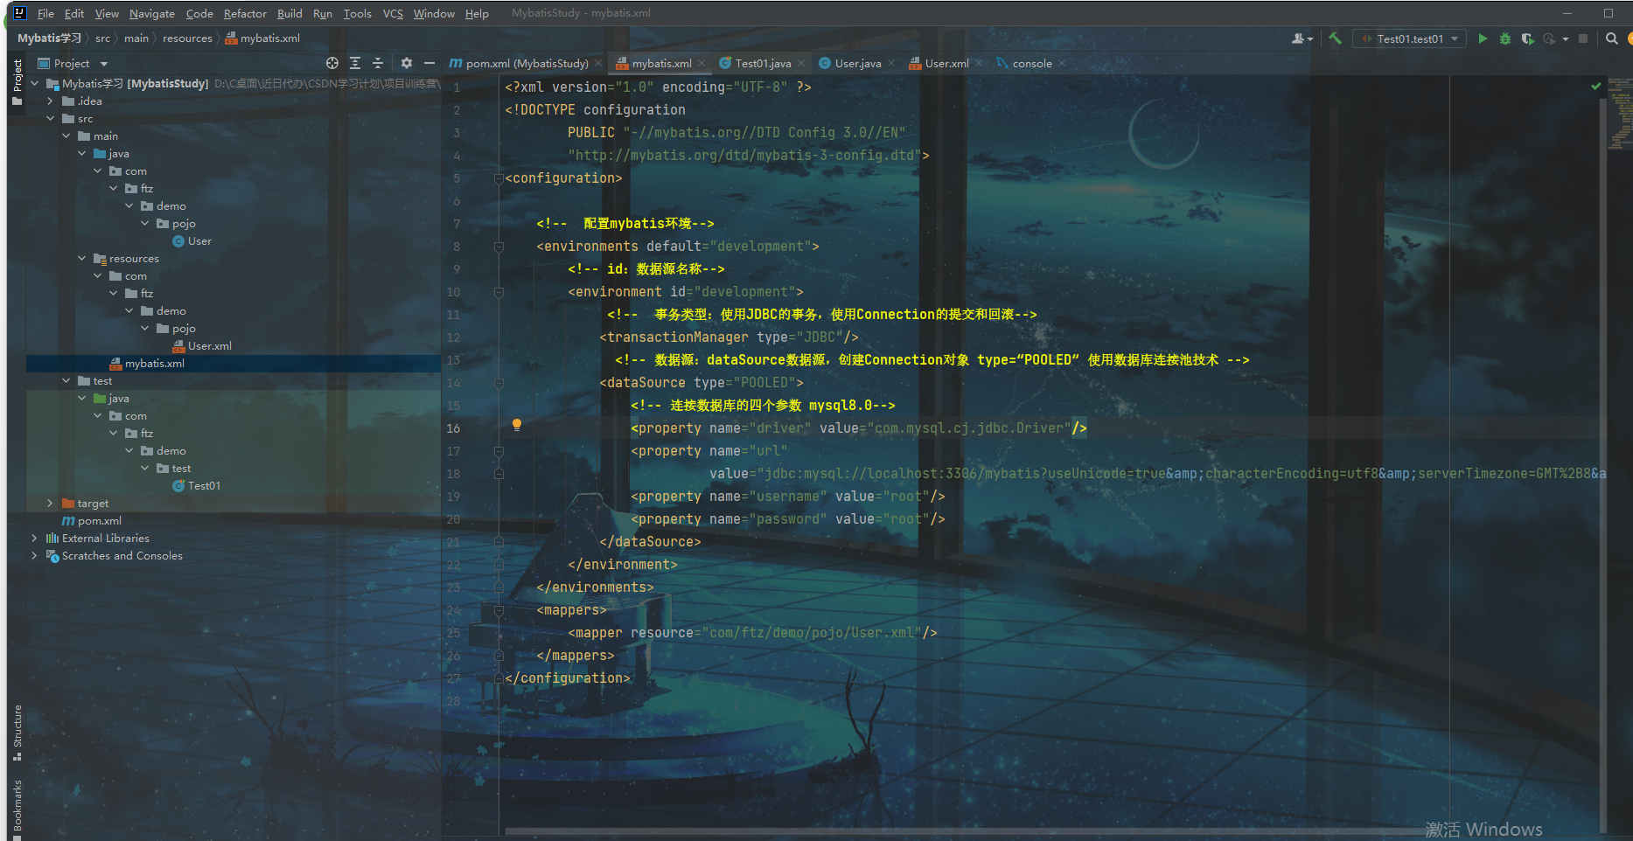1633x841 pixels.
Task: Click the main breadcrumb in navigation bar
Action: coord(136,38)
